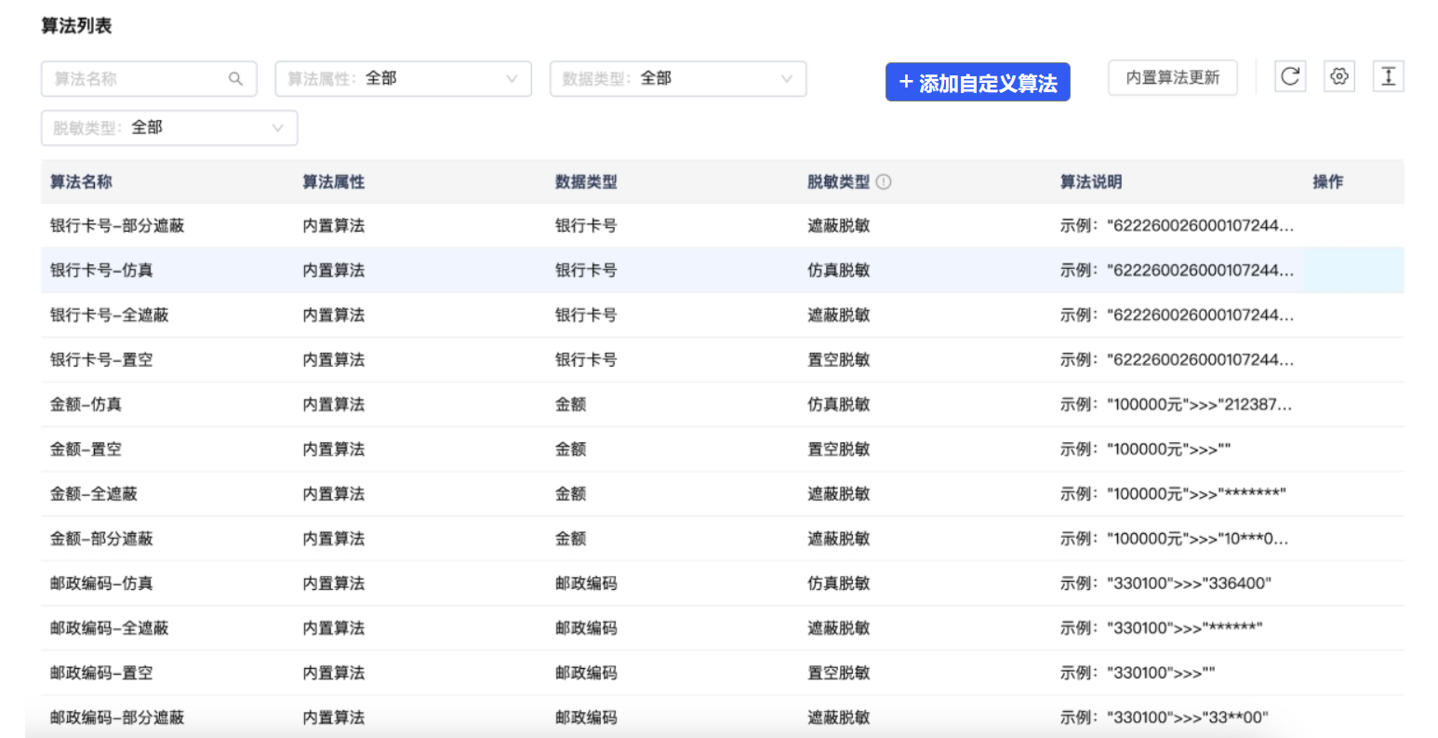Click 添加自定义算法 button
Screen dimensions: 1438x738
pos(978,83)
